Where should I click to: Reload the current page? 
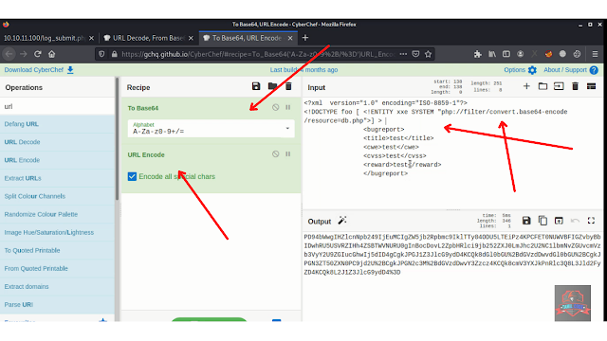tap(38, 54)
